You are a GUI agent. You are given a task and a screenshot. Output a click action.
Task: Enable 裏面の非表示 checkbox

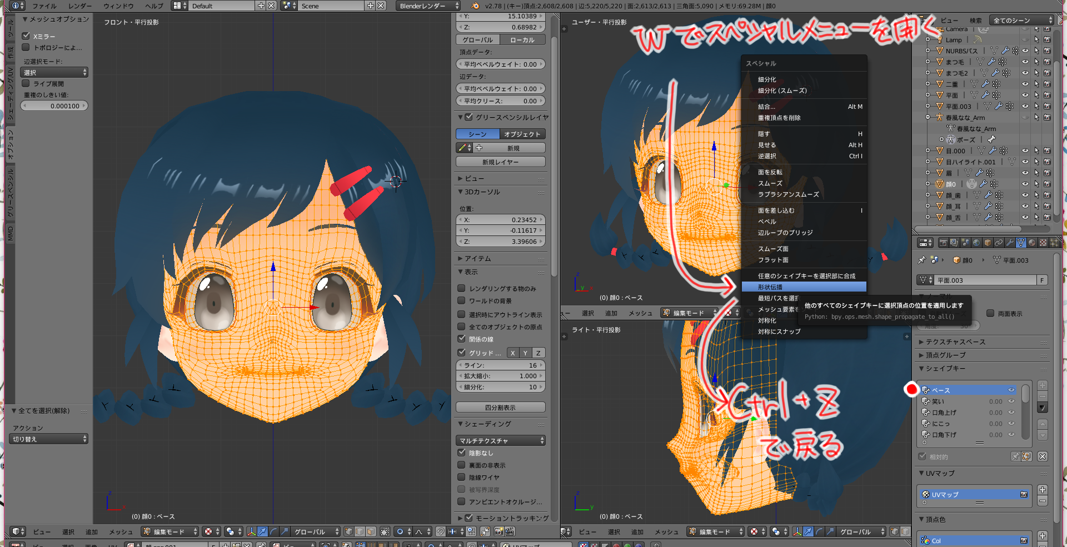pos(461,465)
